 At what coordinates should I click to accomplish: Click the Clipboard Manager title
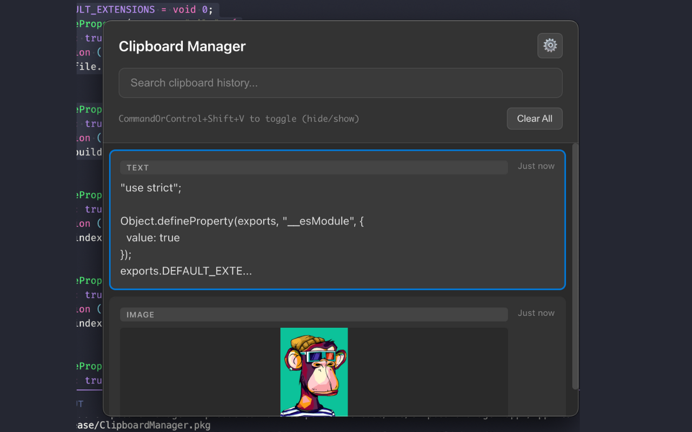tap(182, 46)
